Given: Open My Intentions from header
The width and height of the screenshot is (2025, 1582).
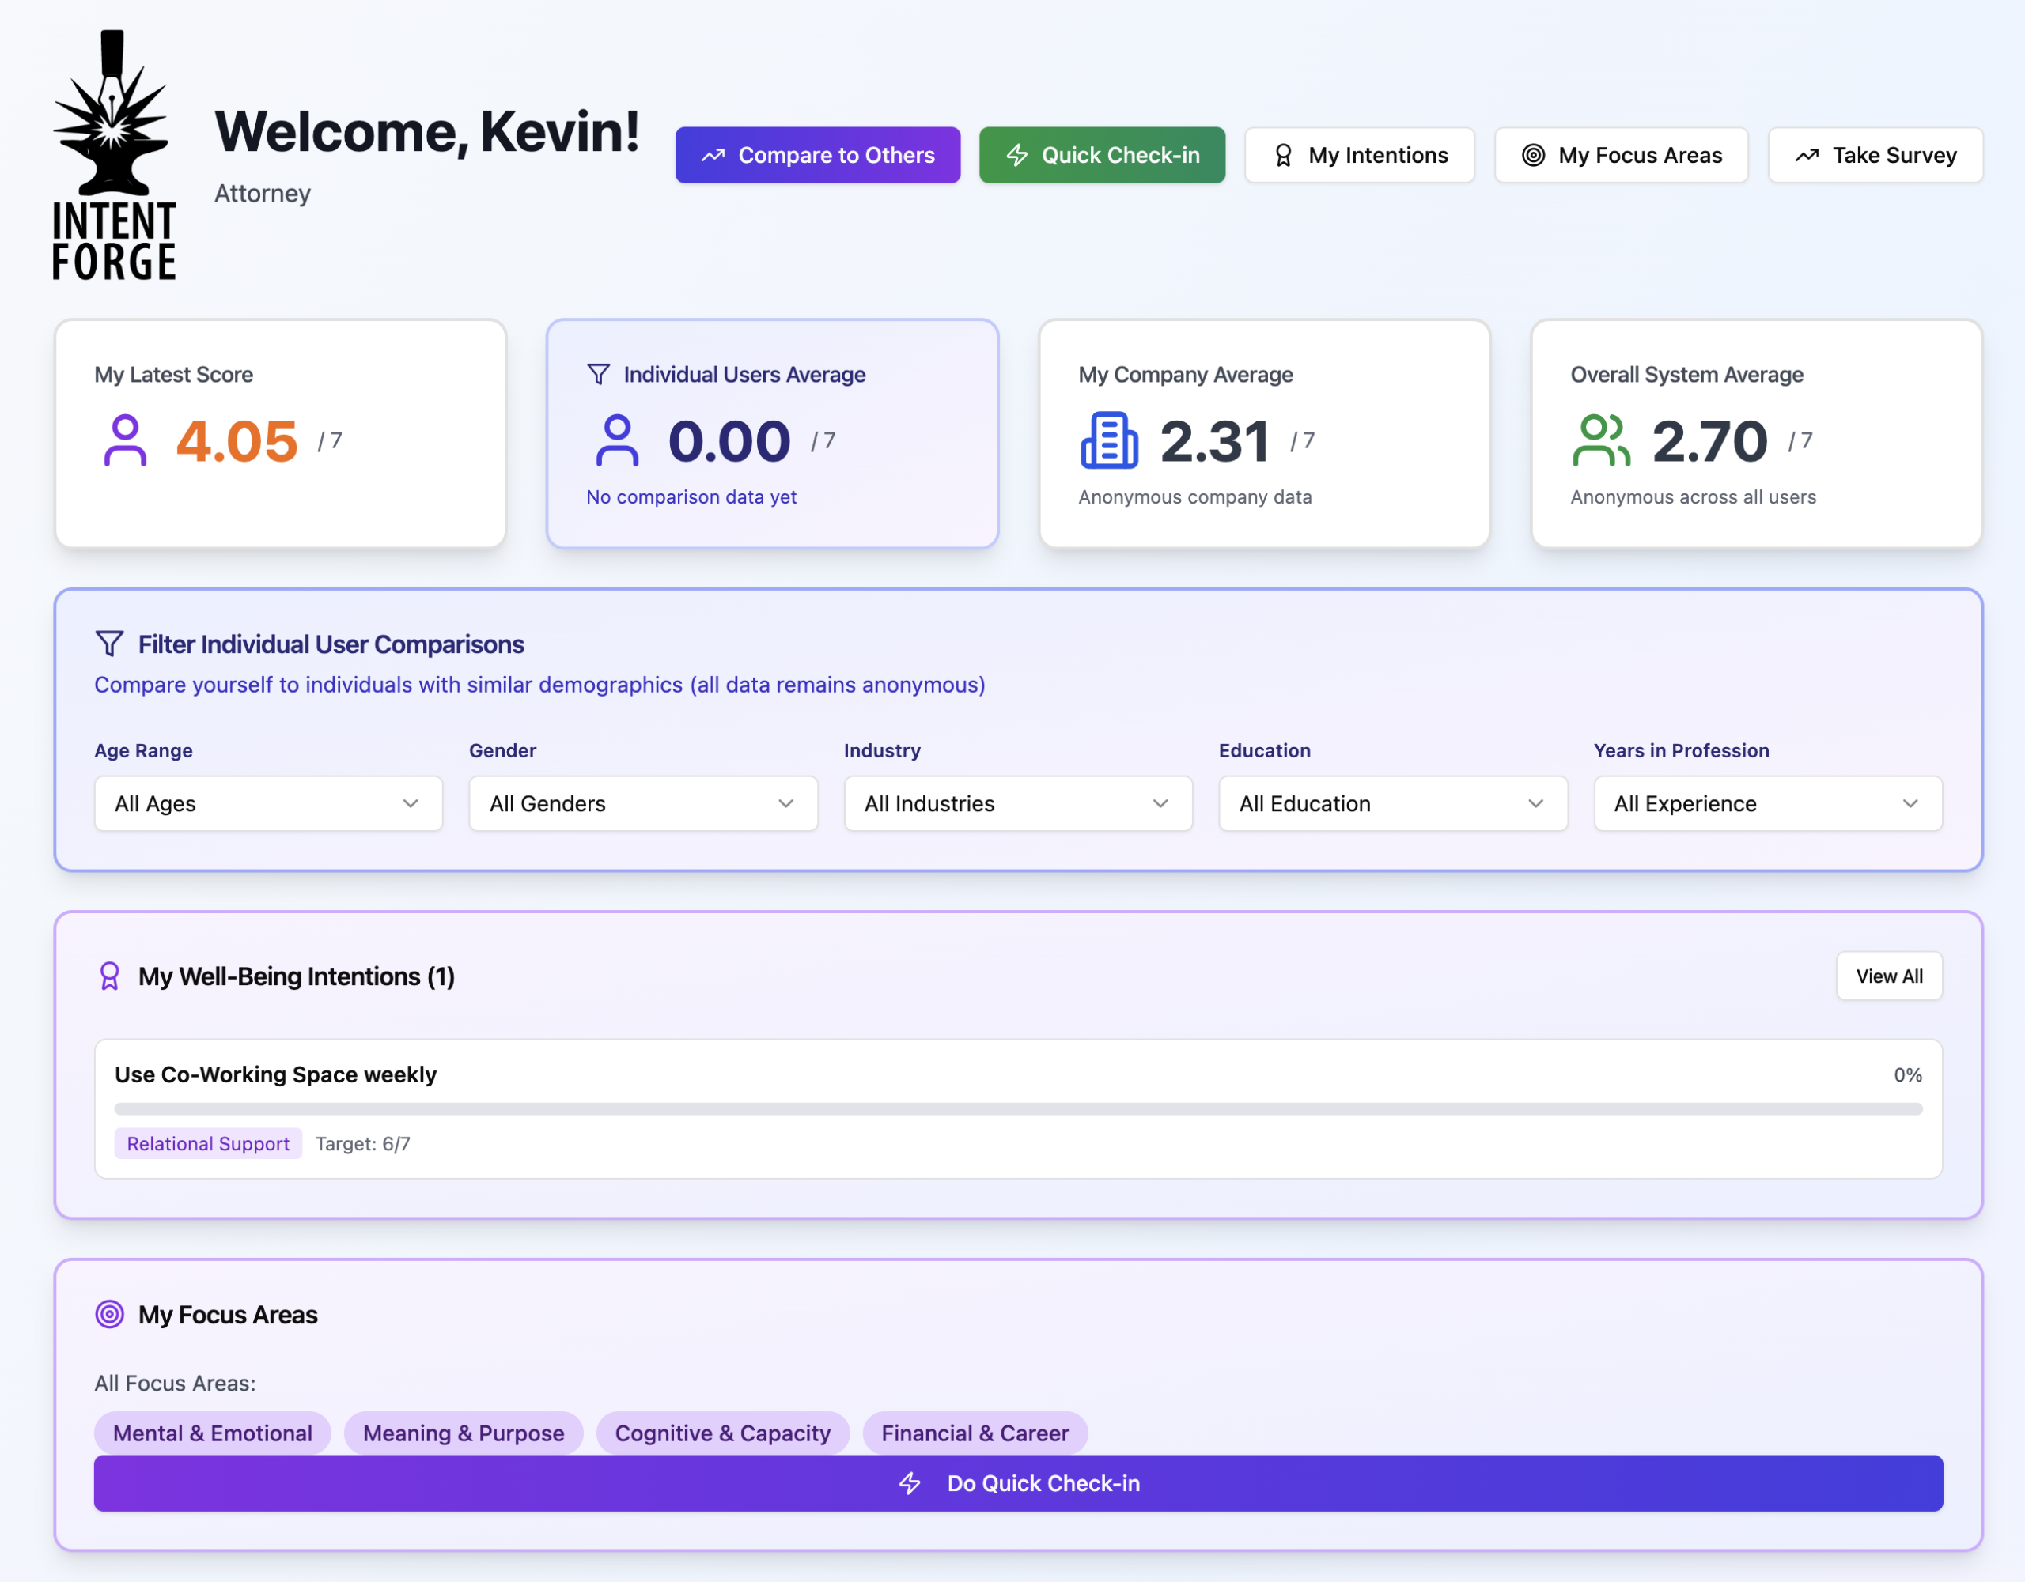Looking at the screenshot, I should [1359, 156].
